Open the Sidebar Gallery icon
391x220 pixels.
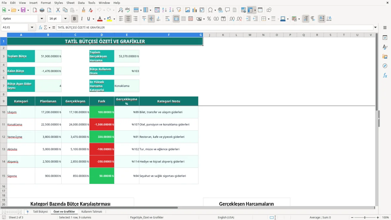385,56
